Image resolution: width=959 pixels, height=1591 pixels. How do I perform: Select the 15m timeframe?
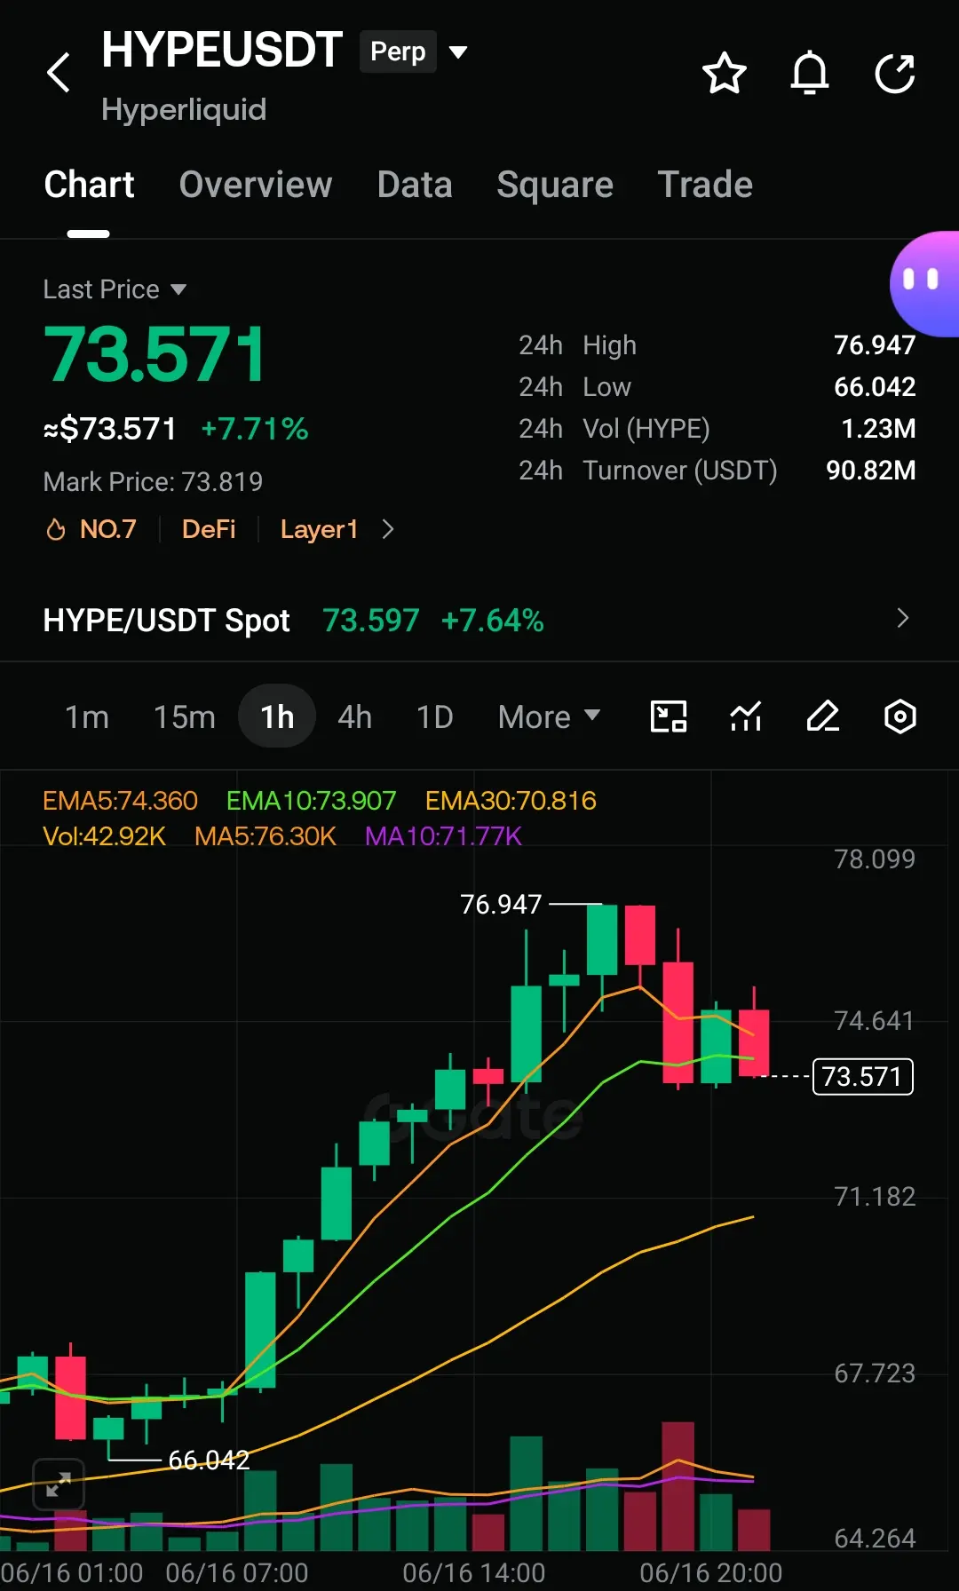(x=185, y=716)
